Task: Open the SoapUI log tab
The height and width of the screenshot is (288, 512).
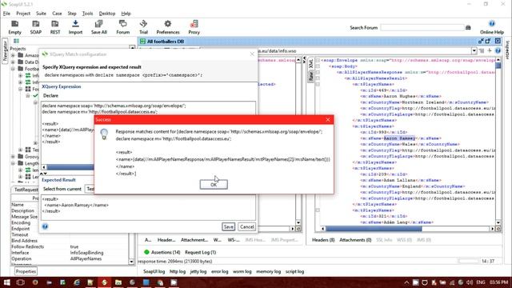Action: [154, 271]
